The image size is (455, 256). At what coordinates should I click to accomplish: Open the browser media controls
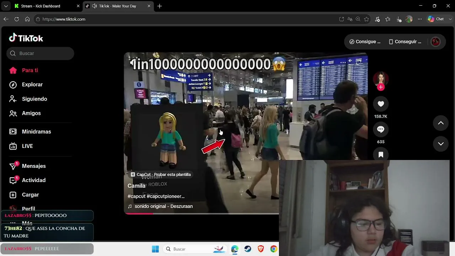tap(378, 19)
